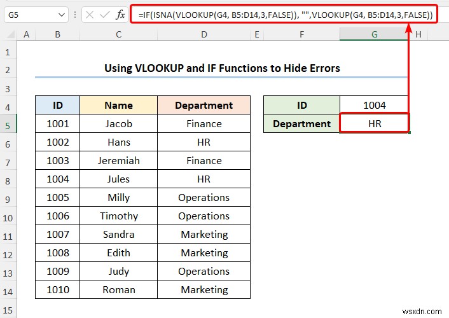
Task: Select the 'Timothy' name cell
Action: [118, 216]
